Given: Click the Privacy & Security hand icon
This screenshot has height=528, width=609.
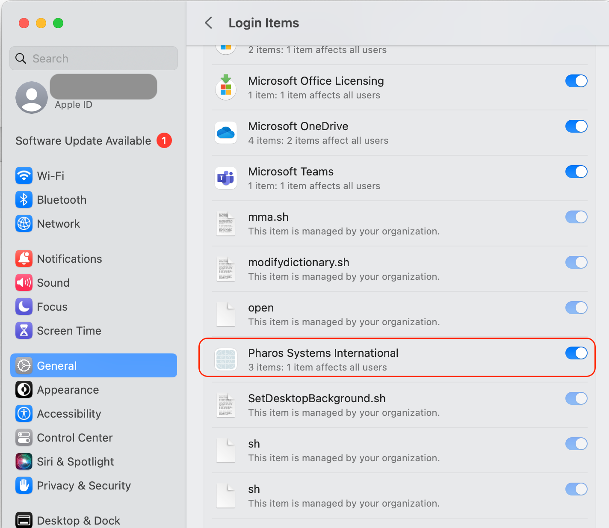Looking at the screenshot, I should click(24, 485).
